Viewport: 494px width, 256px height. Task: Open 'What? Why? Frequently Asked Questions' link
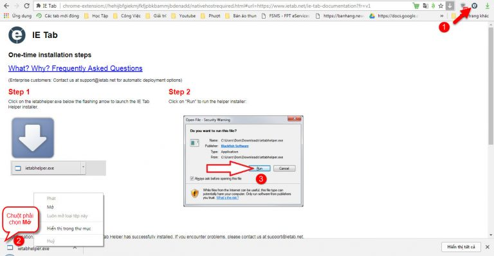[75, 68]
